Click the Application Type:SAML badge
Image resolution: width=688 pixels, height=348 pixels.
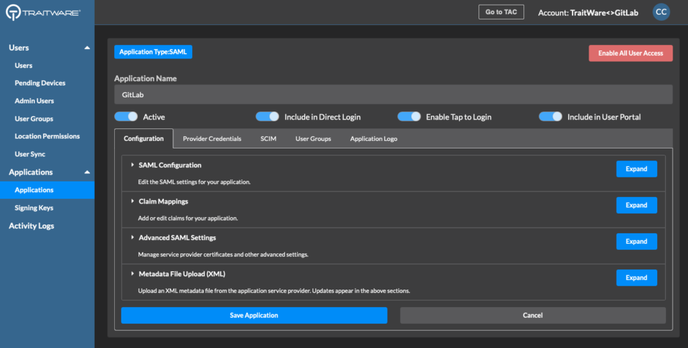[153, 52]
